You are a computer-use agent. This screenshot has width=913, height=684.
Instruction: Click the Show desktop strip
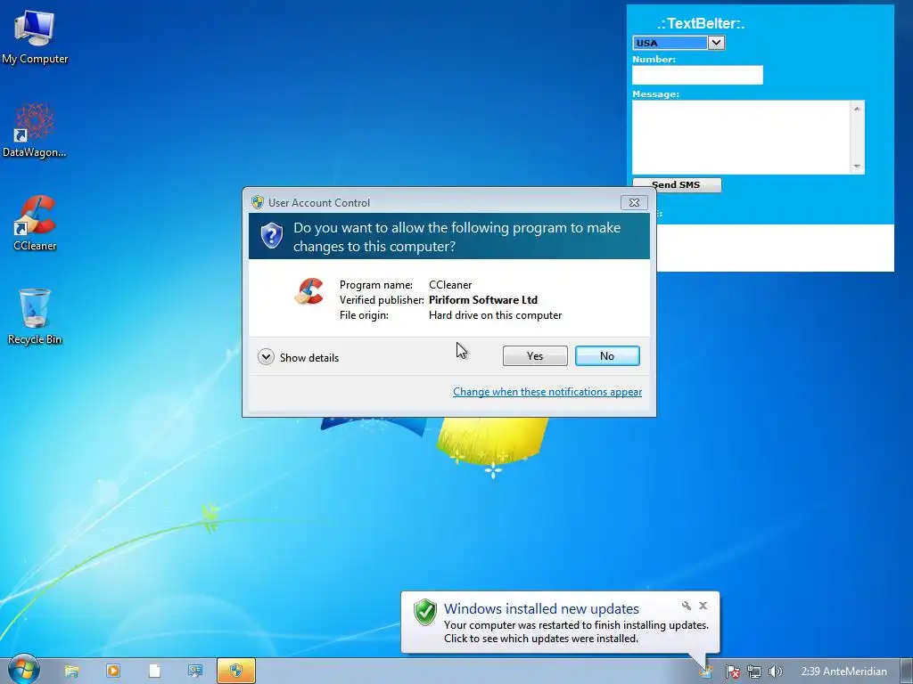coord(907,672)
